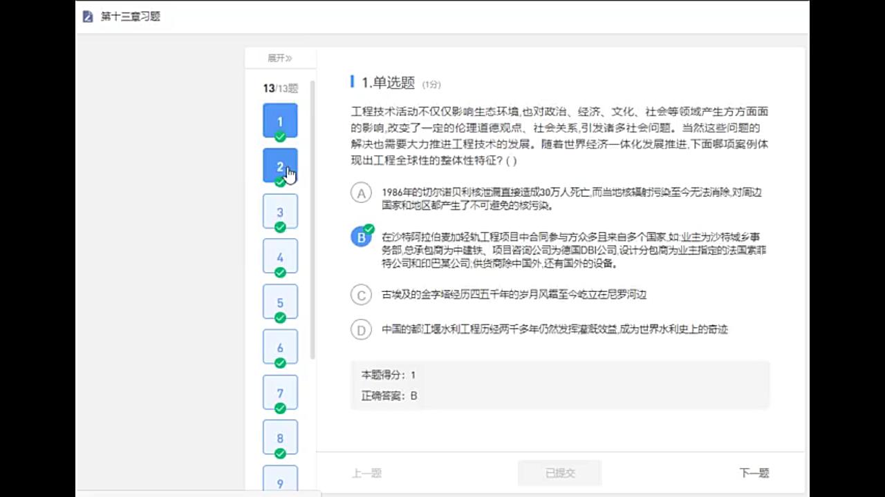Go to next question via 下一题
This screenshot has width=885, height=497.
pos(754,473)
